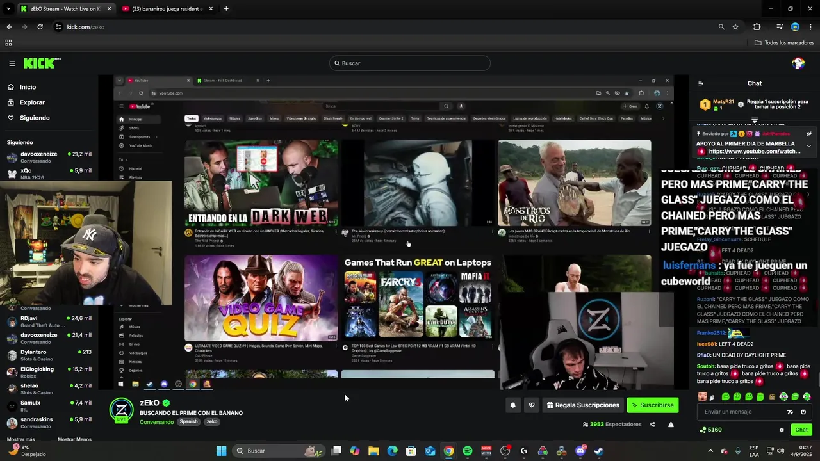Image resolution: width=820 pixels, height=461 pixels.
Task: Click the 7TV icon in message box
Action: 791,412
